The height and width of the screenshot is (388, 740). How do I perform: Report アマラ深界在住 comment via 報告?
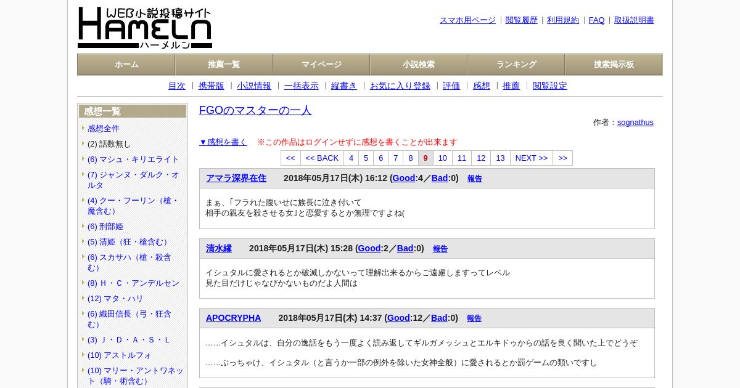(475, 179)
